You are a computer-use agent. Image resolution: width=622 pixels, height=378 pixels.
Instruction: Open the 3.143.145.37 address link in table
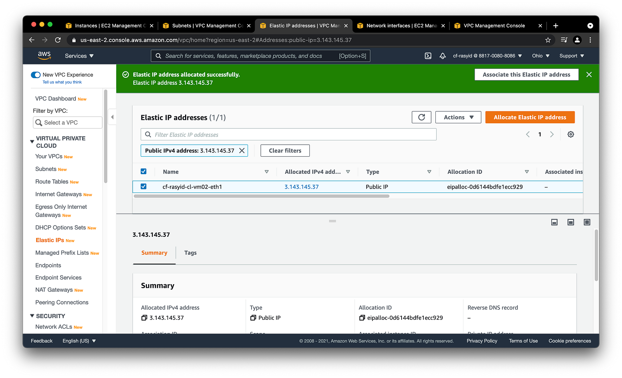pos(301,187)
